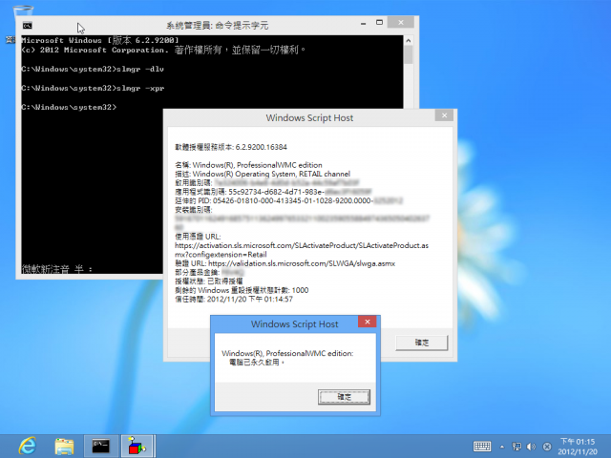Click the rearm count 1000 line
The image size is (611, 458).
(x=242, y=290)
